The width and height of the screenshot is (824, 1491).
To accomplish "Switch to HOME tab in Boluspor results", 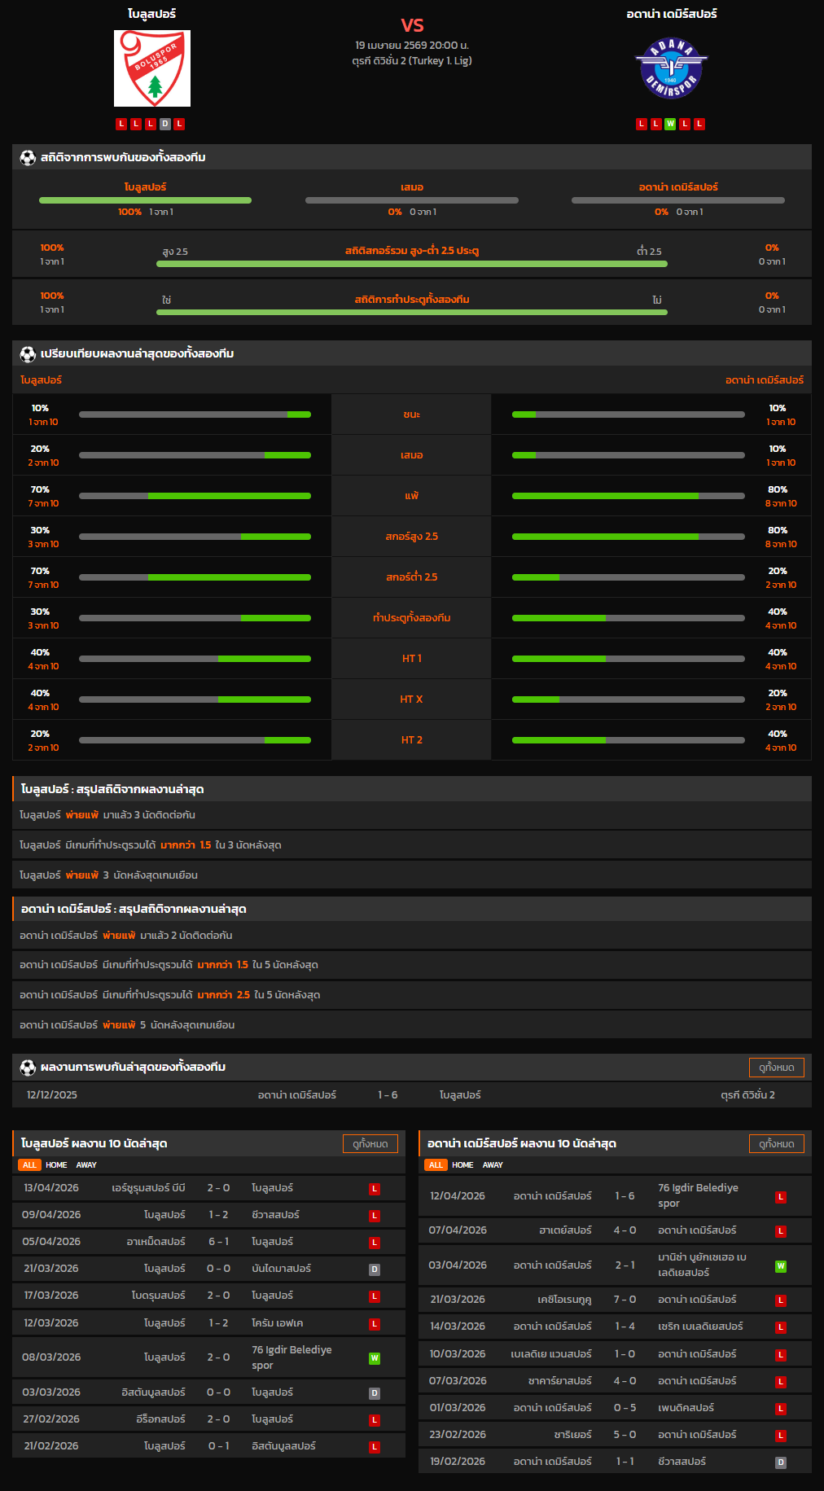I will click(x=56, y=1165).
